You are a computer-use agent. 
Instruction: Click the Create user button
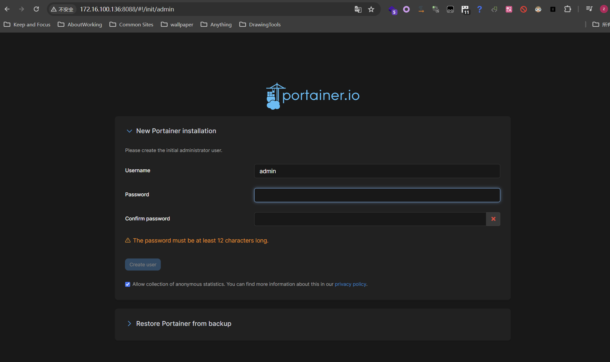tap(143, 265)
